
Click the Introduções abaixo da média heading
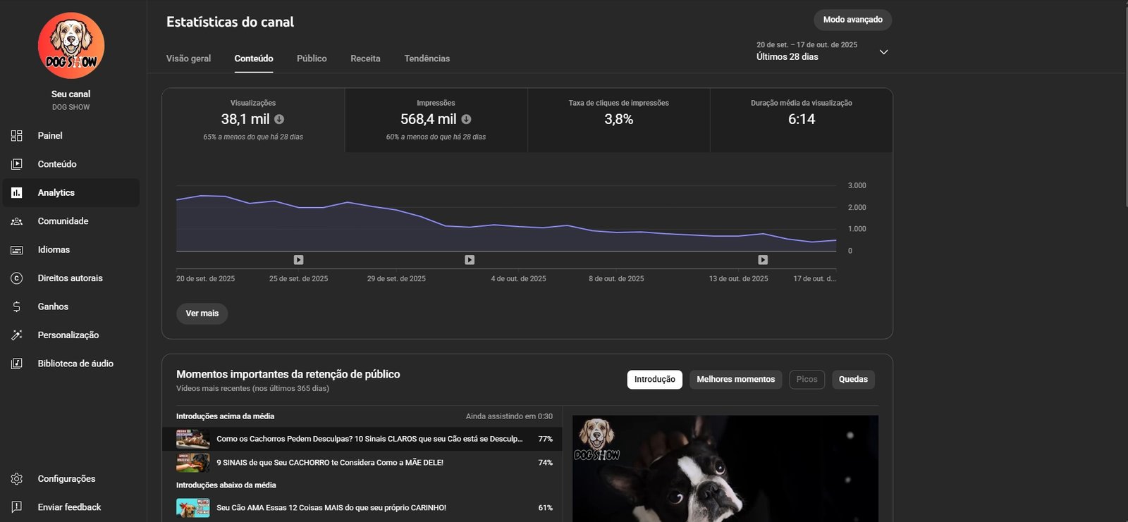click(x=226, y=485)
